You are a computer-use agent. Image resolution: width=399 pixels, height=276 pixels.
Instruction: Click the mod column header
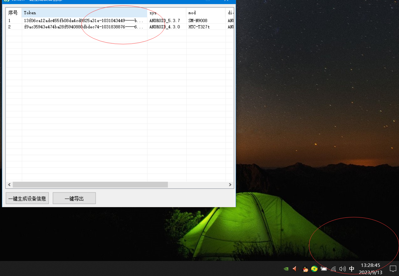tap(206, 13)
